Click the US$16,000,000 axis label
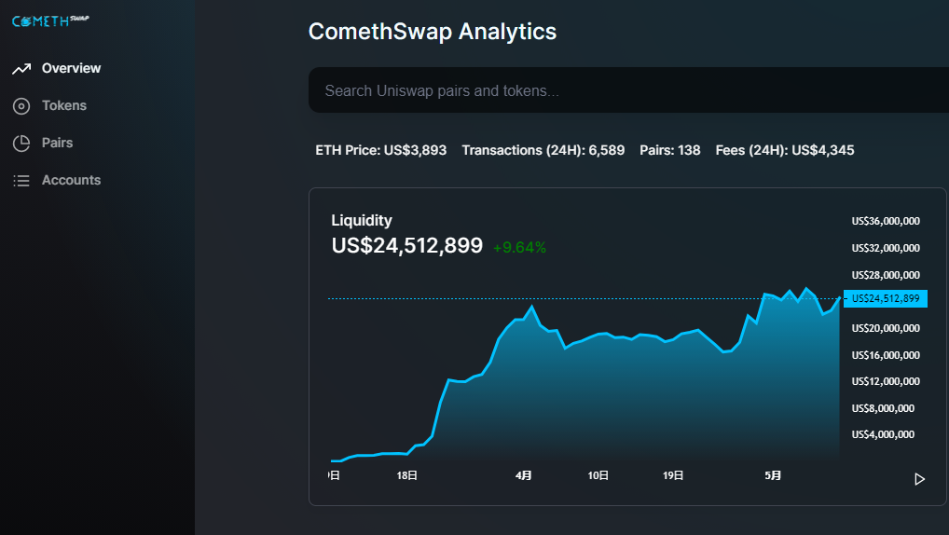The width and height of the screenshot is (949, 535). tap(886, 355)
